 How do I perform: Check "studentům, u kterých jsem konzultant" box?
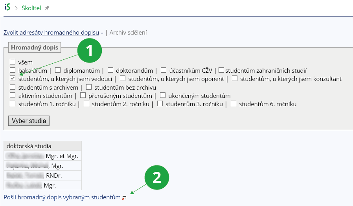click(235, 79)
